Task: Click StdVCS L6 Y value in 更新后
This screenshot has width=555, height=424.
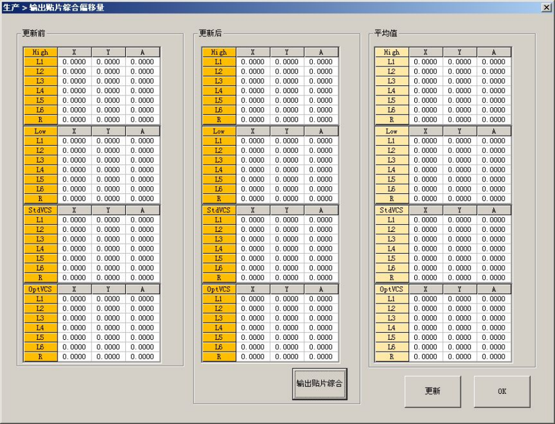Action: click(x=287, y=268)
